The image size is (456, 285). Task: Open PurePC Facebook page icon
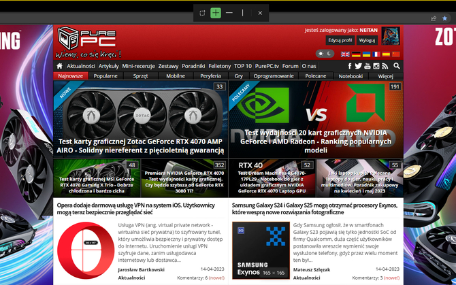click(350, 66)
